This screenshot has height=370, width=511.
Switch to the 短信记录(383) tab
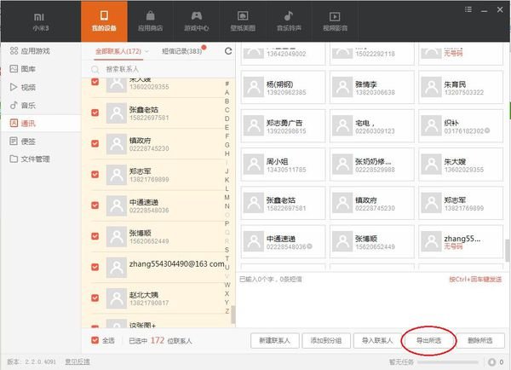[x=182, y=51]
